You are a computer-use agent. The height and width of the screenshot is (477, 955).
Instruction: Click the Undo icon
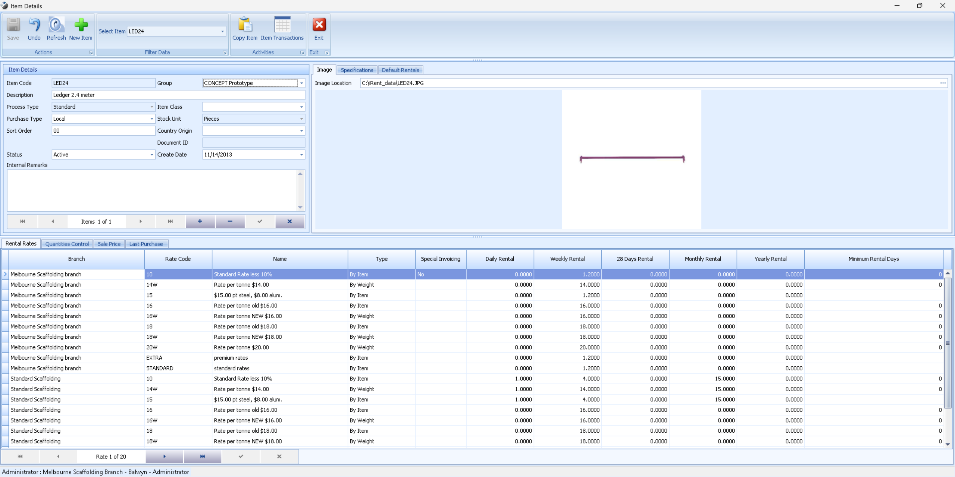click(x=34, y=25)
